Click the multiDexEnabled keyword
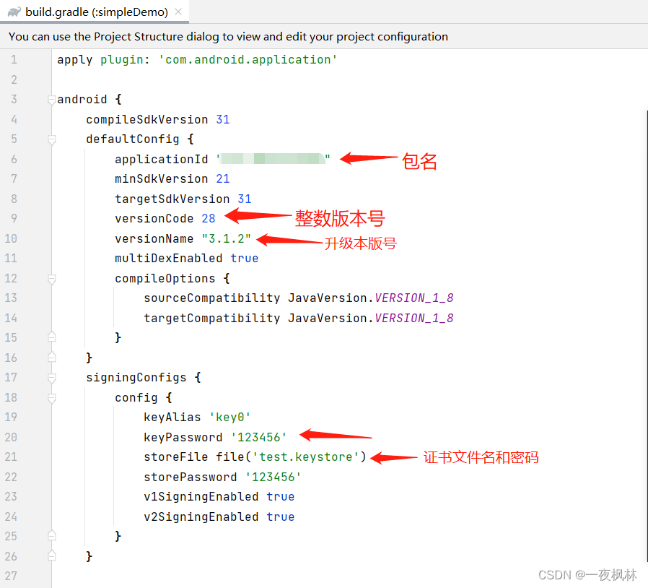 (169, 258)
